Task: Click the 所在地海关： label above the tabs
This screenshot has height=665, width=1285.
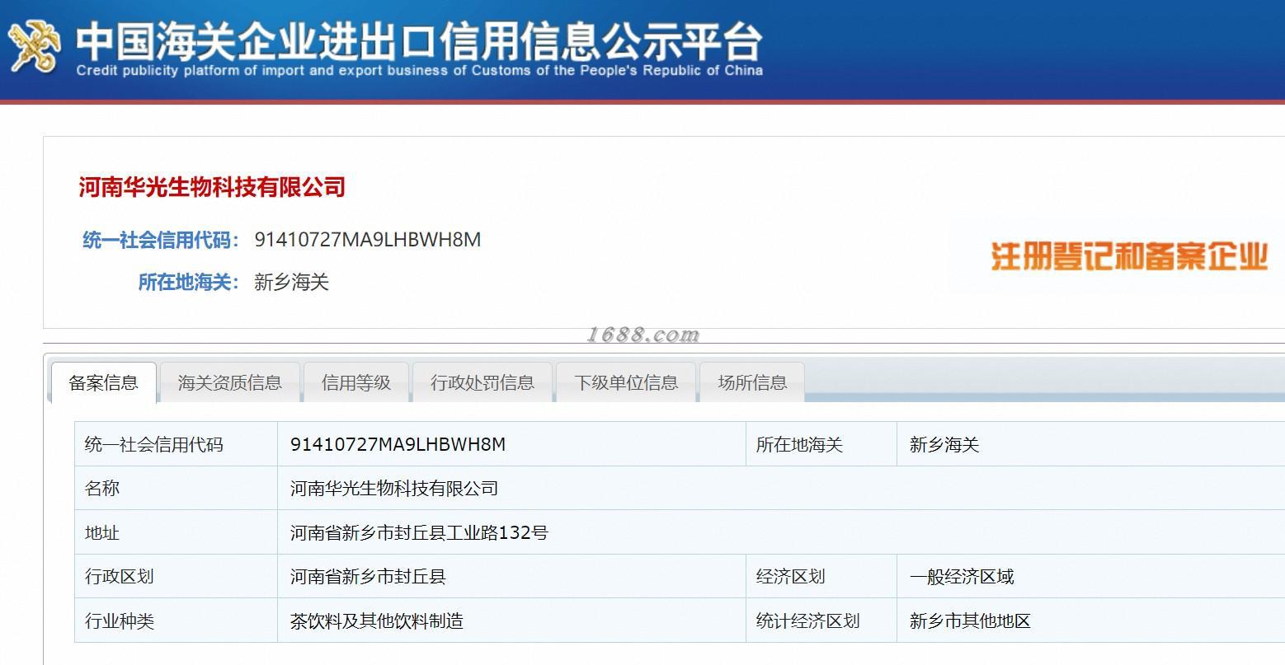Action: click(189, 282)
